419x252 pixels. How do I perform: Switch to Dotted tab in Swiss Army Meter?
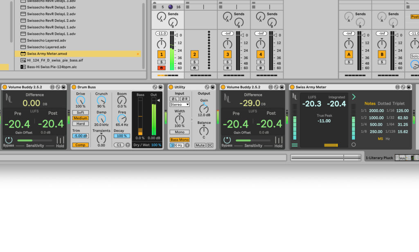(x=384, y=104)
